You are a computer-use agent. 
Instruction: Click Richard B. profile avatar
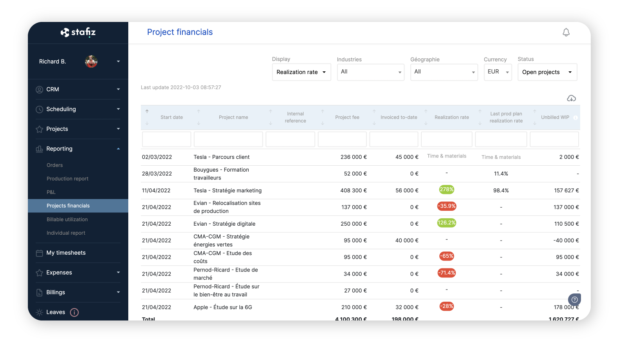pyautogui.click(x=91, y=62)
